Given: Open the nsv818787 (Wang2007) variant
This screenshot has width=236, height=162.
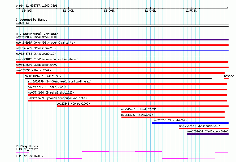Looking at the screenshot, I should 173,117.
